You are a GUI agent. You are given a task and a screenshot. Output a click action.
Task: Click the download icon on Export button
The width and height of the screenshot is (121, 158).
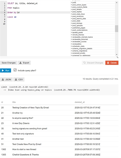21,63
